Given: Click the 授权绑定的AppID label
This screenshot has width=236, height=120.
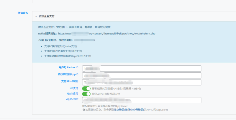Looking at the screenshot, I should 68,74.
